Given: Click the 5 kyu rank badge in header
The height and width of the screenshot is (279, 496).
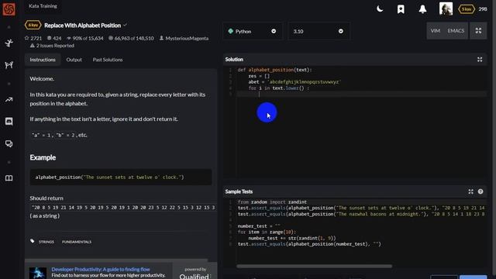Looking at the screenshot, I should [467, 9].
